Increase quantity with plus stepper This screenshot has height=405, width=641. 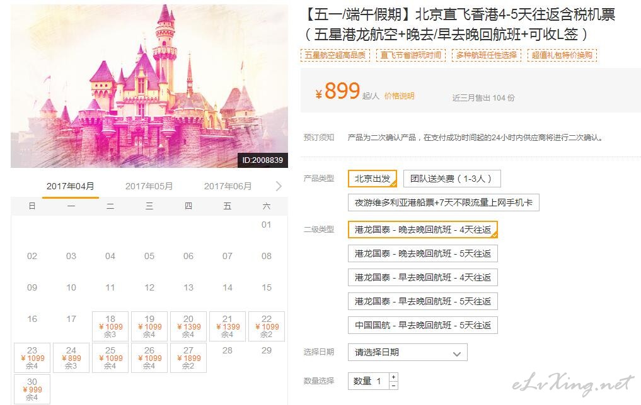393,377
